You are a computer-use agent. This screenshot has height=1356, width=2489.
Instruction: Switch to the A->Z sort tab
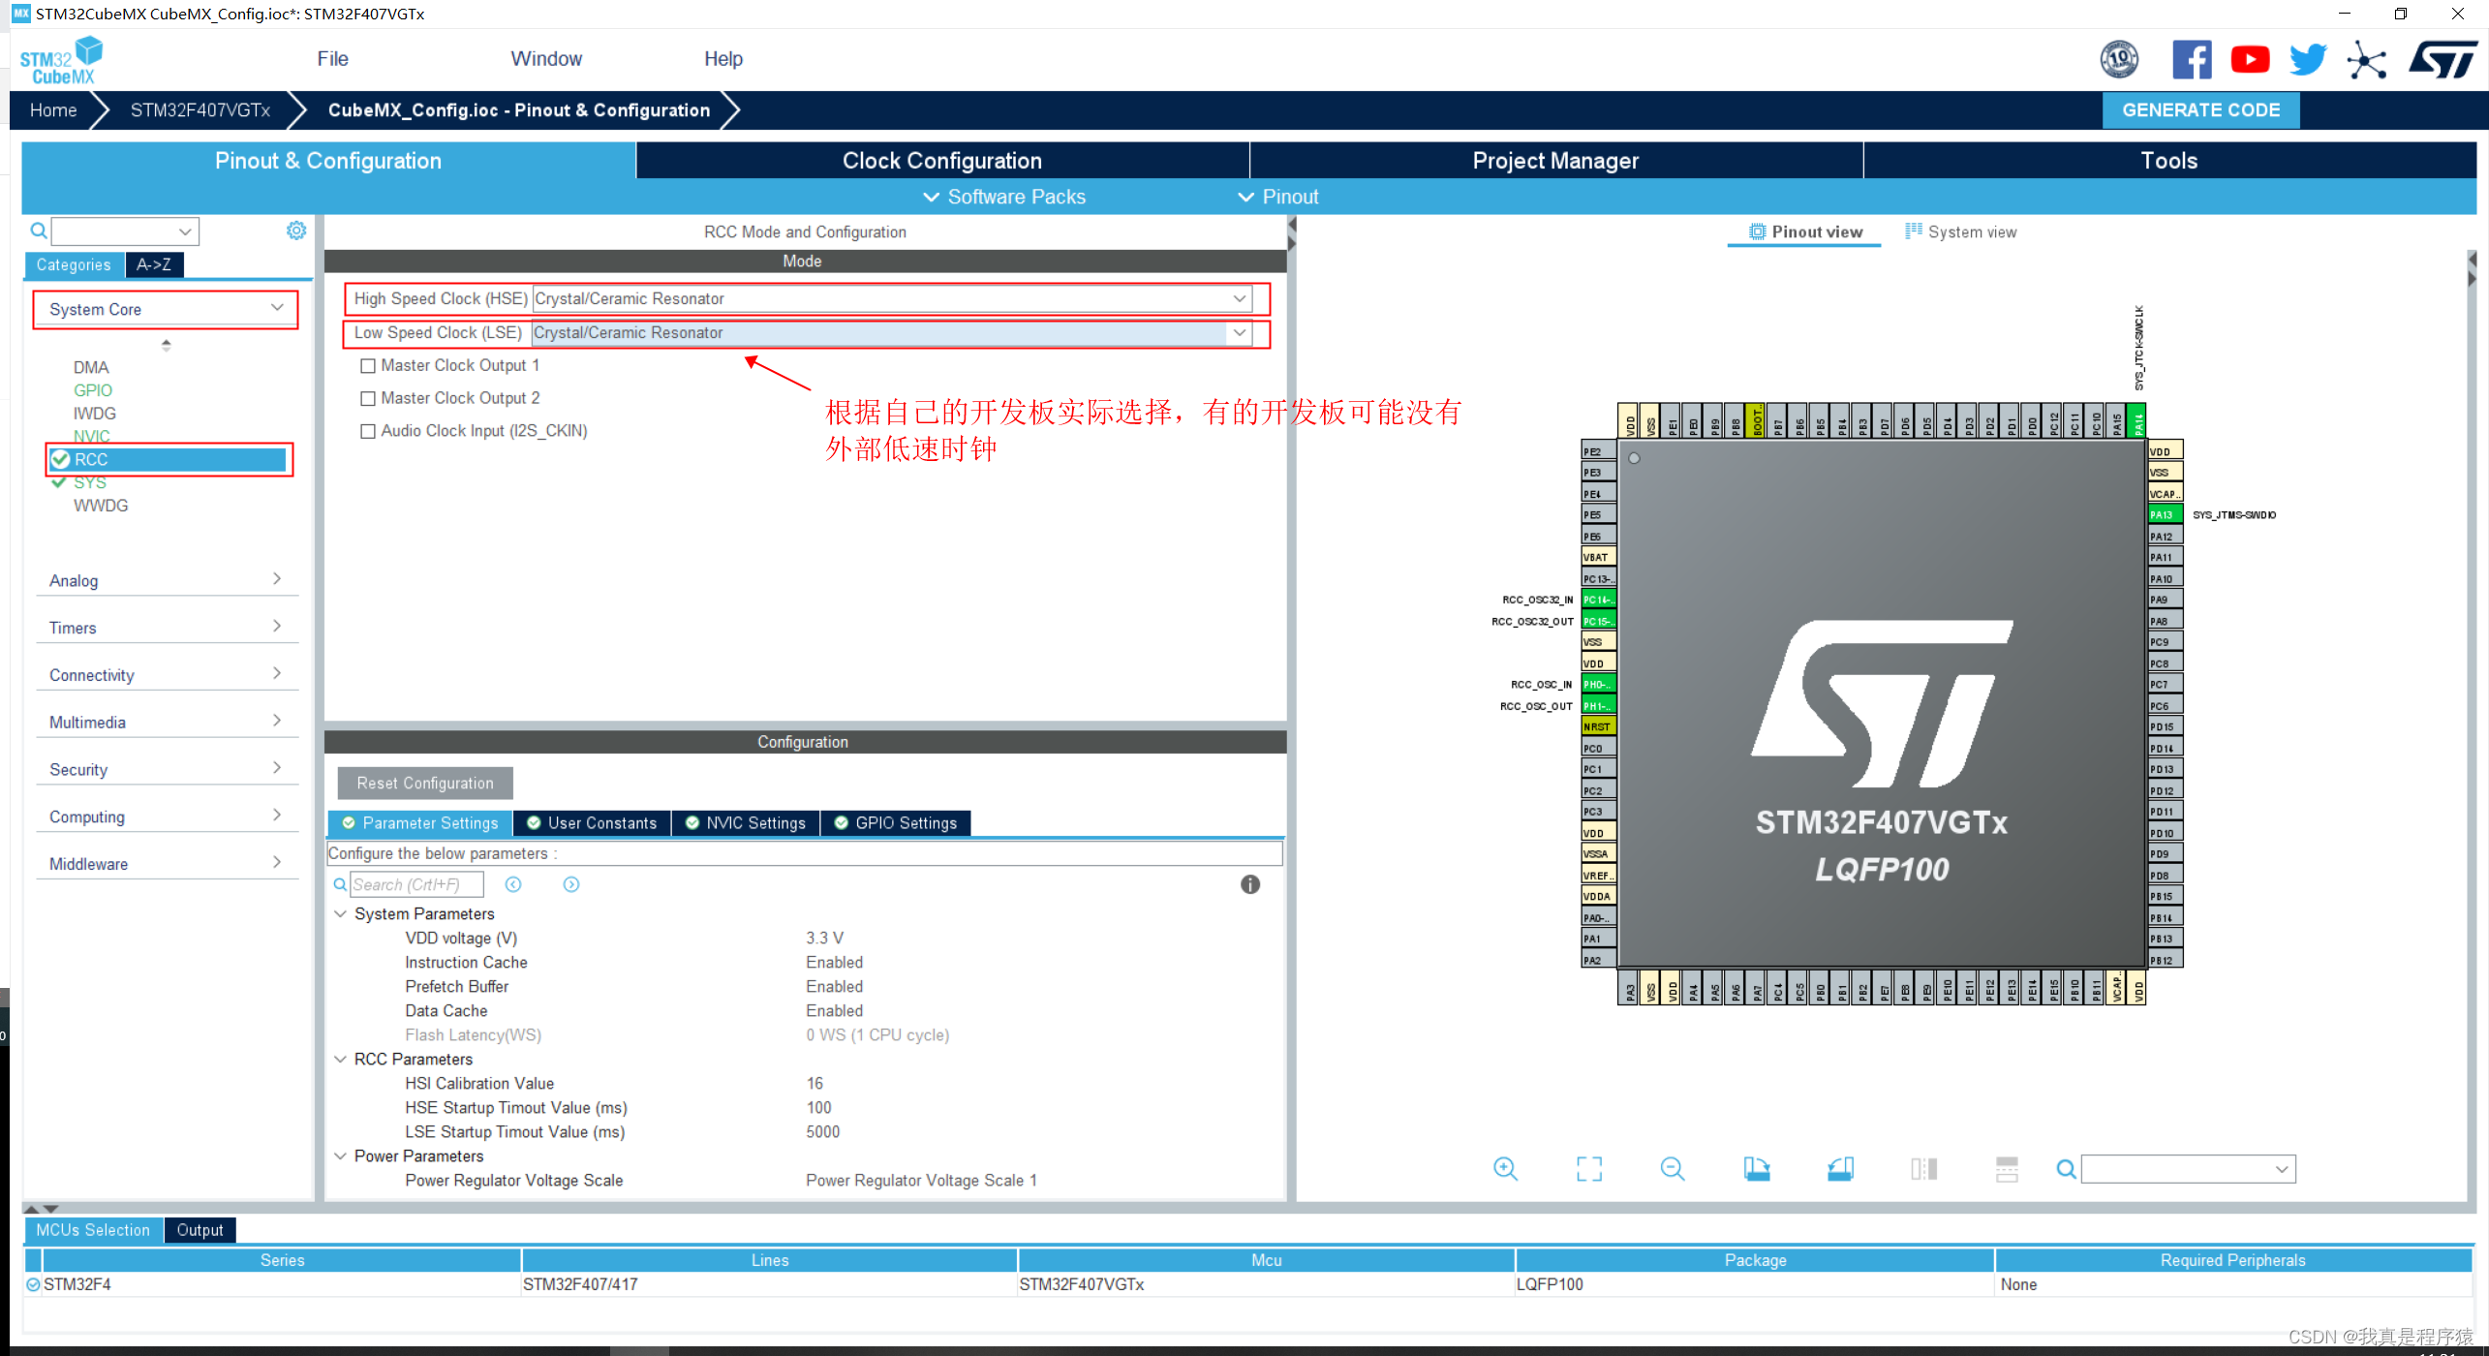[x=154, y=264]
